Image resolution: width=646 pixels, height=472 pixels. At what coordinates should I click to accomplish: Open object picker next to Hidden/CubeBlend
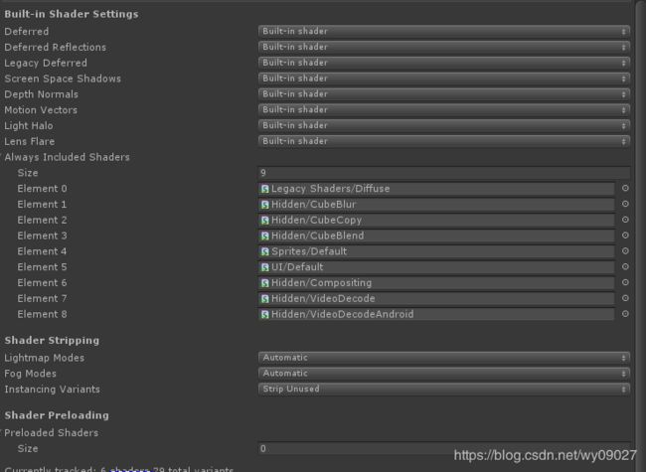(625, 236)
